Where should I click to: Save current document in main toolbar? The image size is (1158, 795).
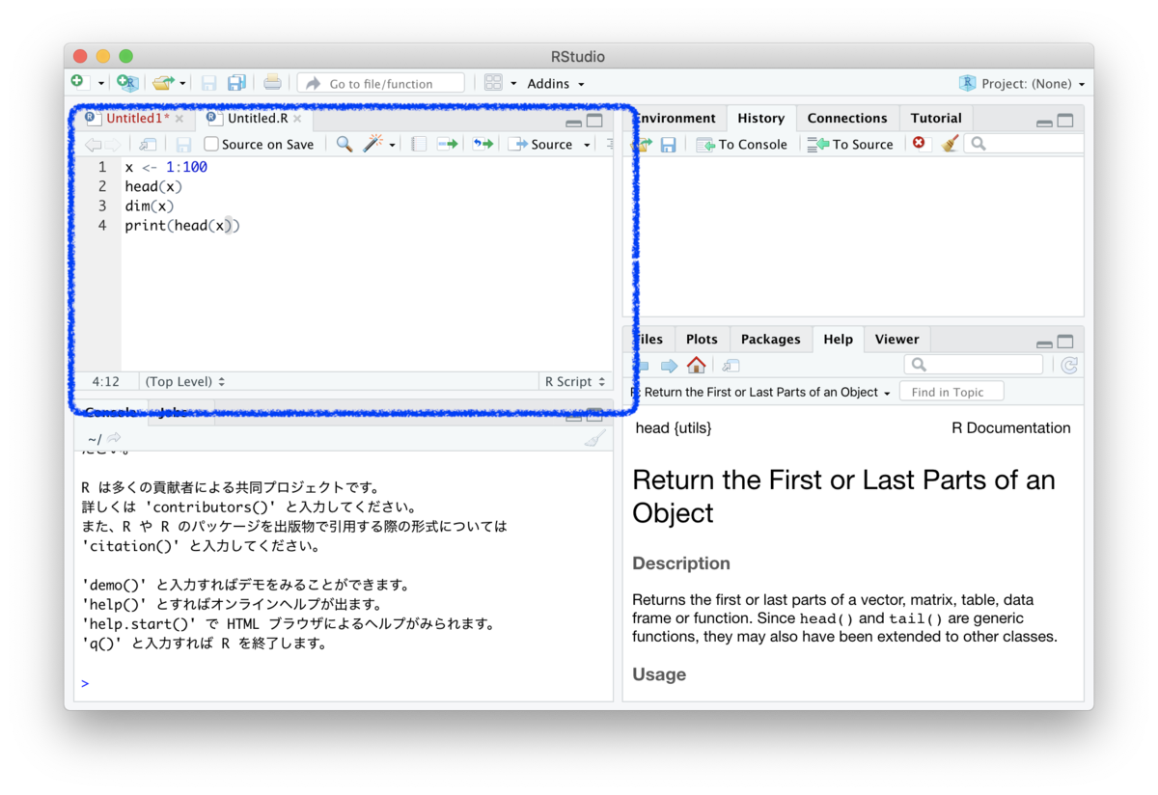[x=209, y=83]
